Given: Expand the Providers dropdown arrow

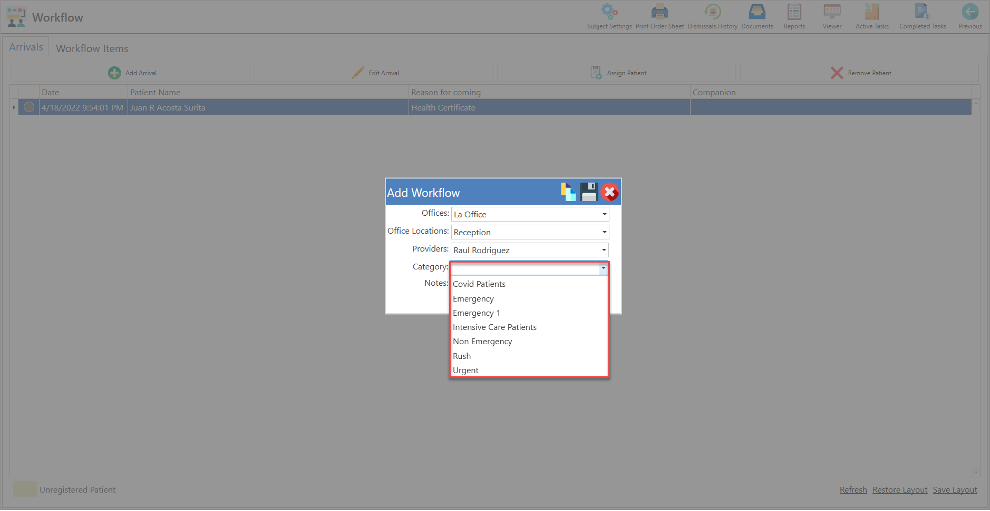Looking at the screenshot, I should click(604, 250).
